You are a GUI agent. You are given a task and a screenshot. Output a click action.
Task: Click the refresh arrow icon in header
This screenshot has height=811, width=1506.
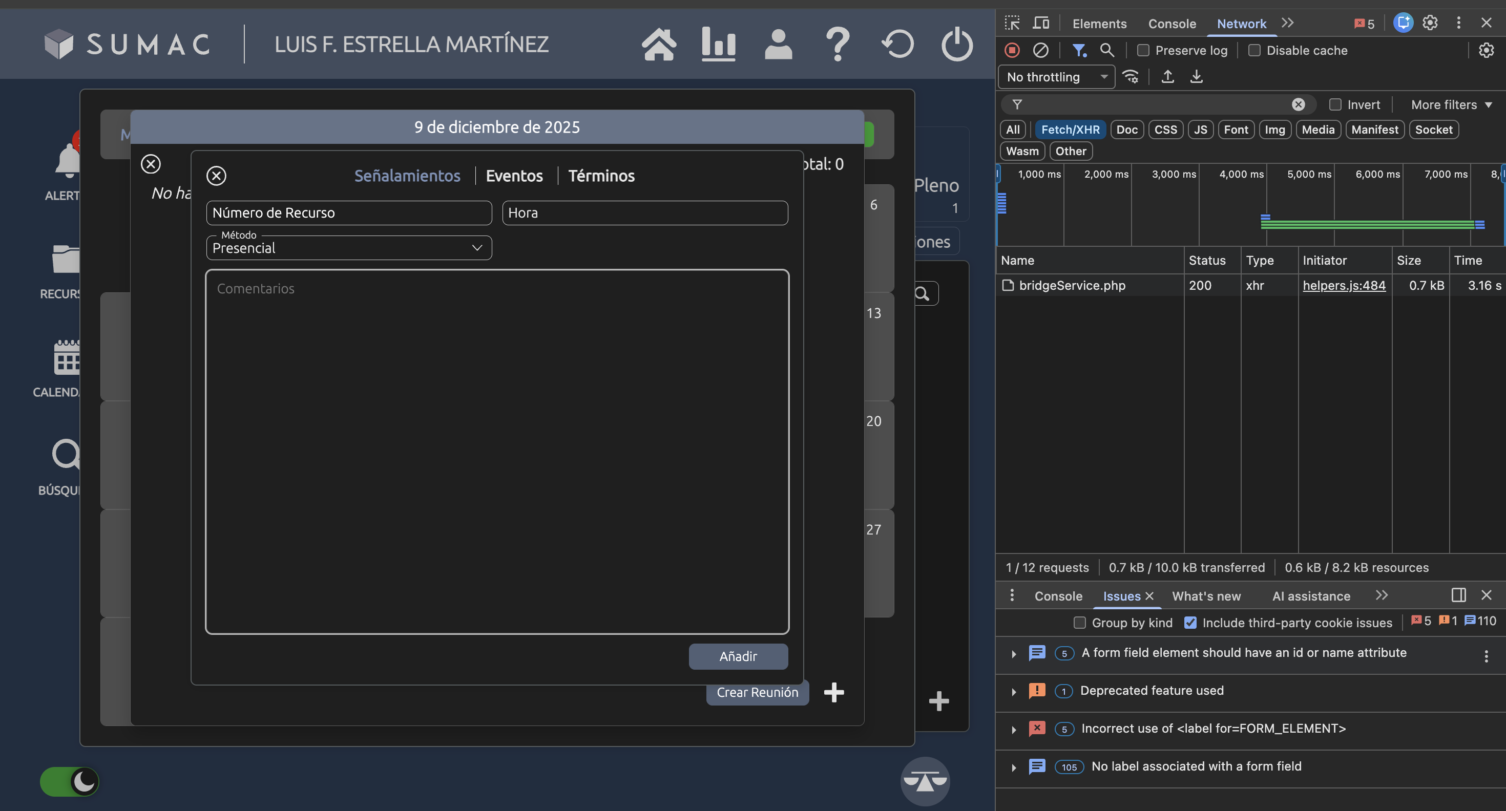pos(897,45)
